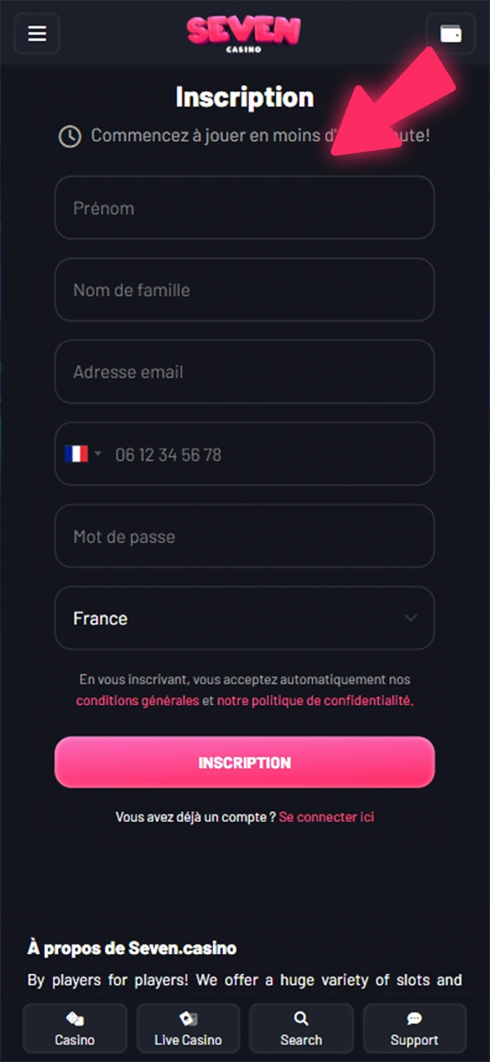The height and width of the screenshot is (1062, 490).
Task: Click inside the Prénom input field
Action: click(x=245, y=207)
